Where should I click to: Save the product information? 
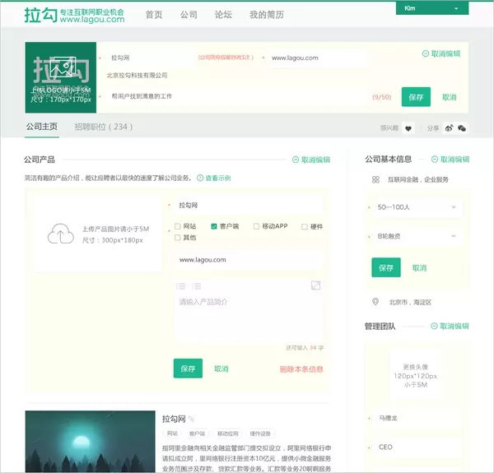(188, 369)
